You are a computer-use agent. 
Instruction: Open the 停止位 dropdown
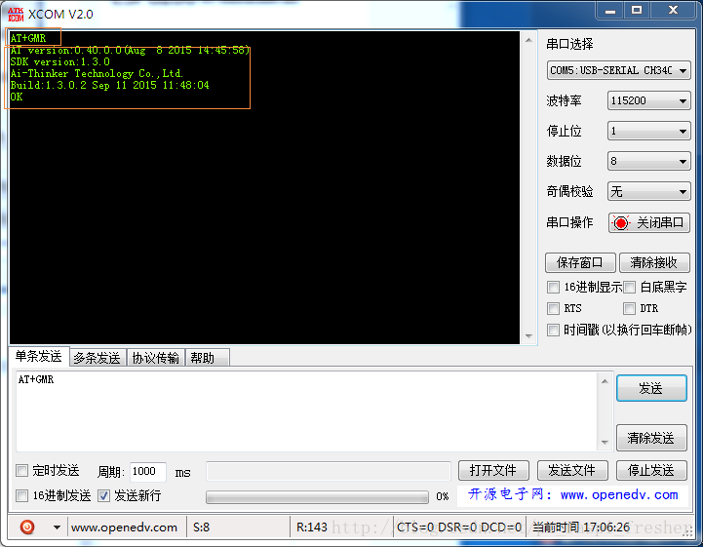point(648,131)
